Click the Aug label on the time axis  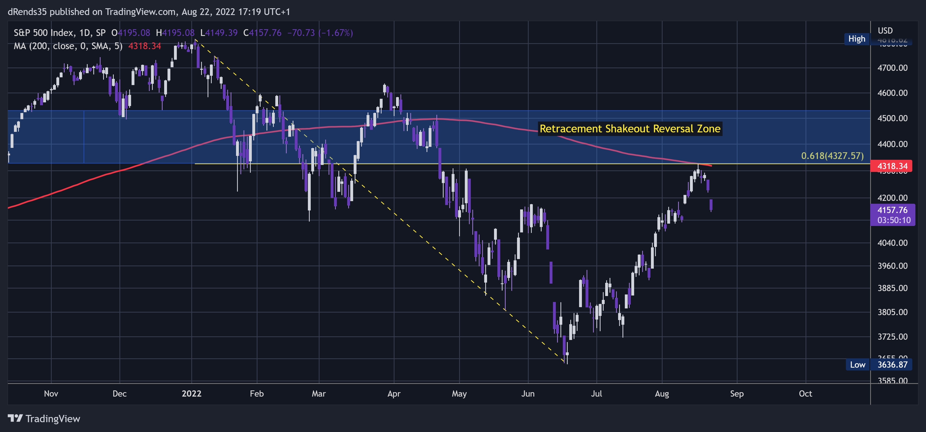[662, 394]
